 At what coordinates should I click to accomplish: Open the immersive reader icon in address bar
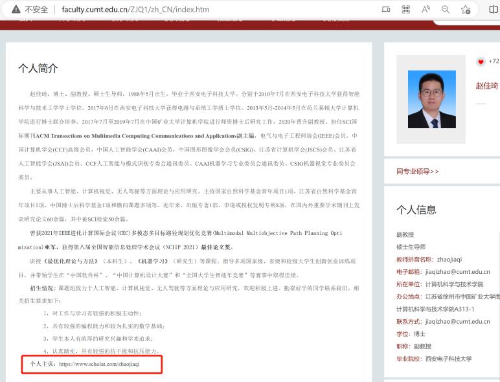(x=386, y=10)
